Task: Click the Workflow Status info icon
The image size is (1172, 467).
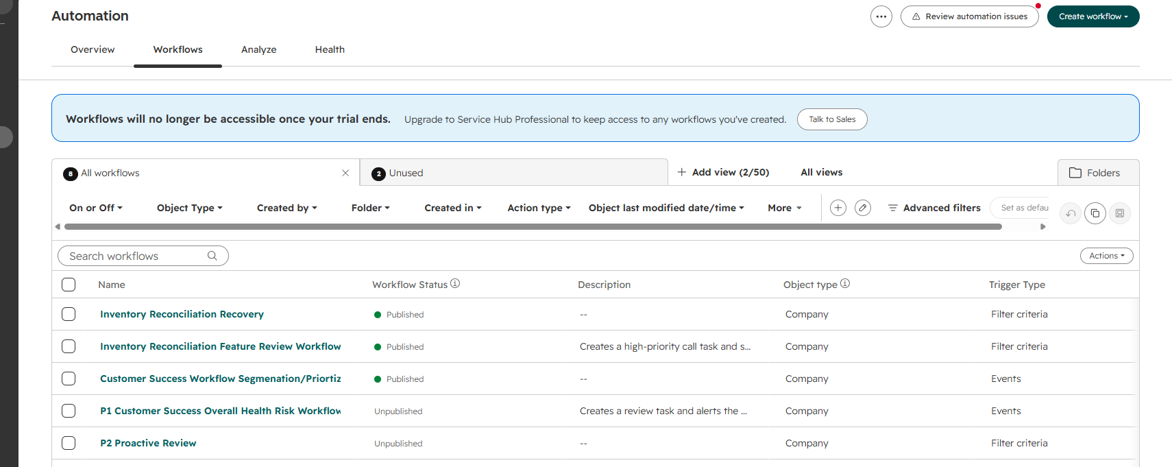Action: tap(455, 283)
